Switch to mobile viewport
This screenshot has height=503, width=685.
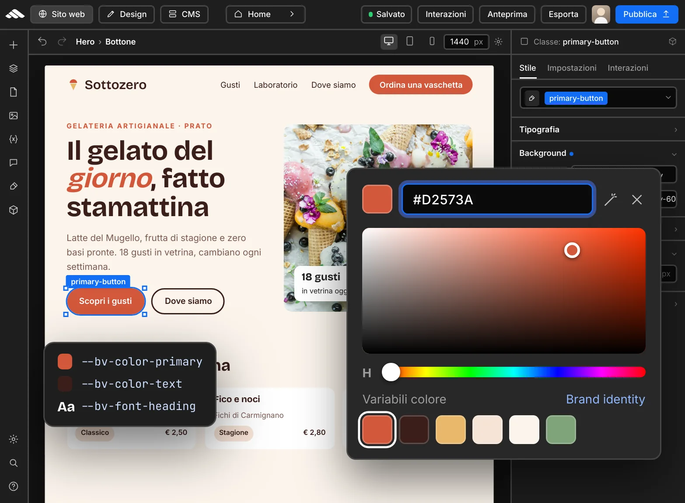tap(432, 41)
